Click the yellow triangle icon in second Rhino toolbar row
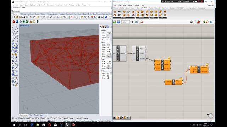Image resolution: width=227 pixels, height=127 pixels. click(x=31, y=22)
